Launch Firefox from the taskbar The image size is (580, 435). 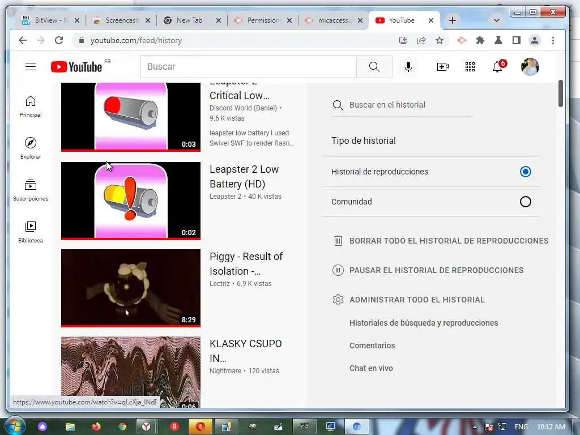tap(96, 427)
